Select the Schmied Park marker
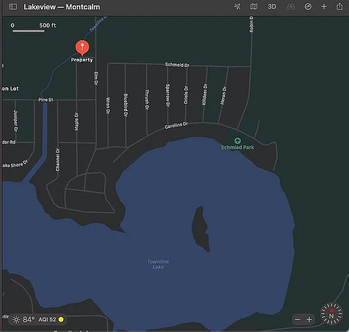 pos(238,141)
